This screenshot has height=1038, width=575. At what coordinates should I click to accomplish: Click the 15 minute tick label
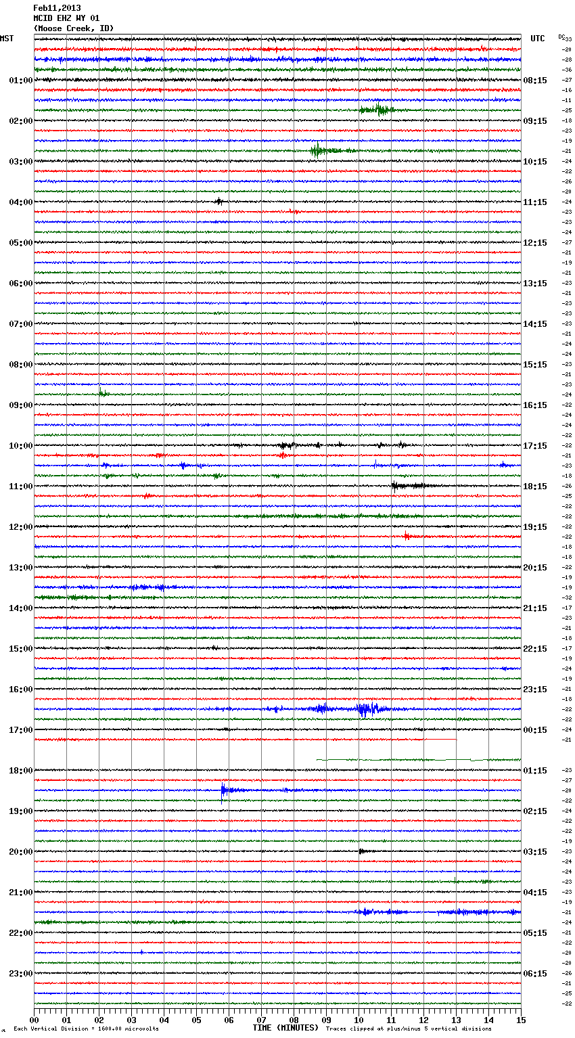click(520, 1020)
